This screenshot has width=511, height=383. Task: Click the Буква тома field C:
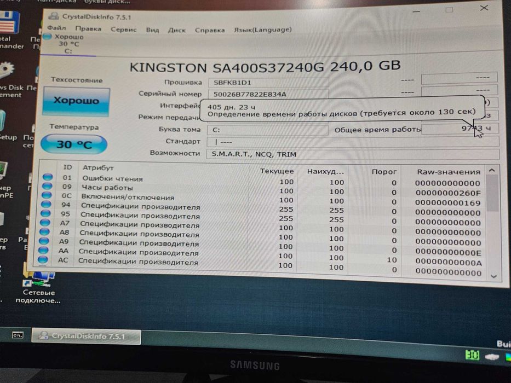(x=268, y=130)
